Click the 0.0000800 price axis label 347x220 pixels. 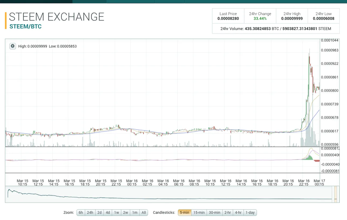(330, 91)
